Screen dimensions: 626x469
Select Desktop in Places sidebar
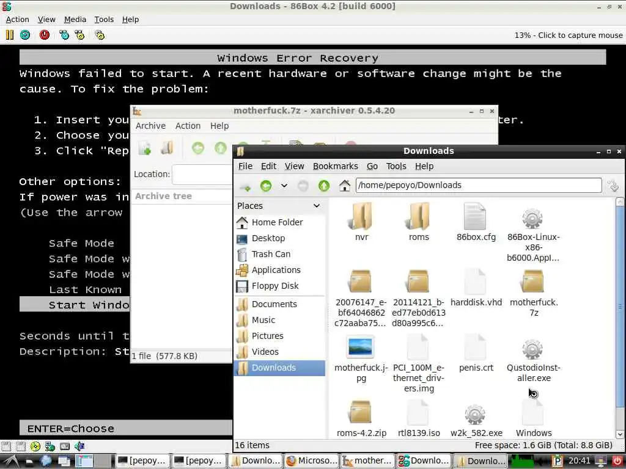tap(279, 238)
